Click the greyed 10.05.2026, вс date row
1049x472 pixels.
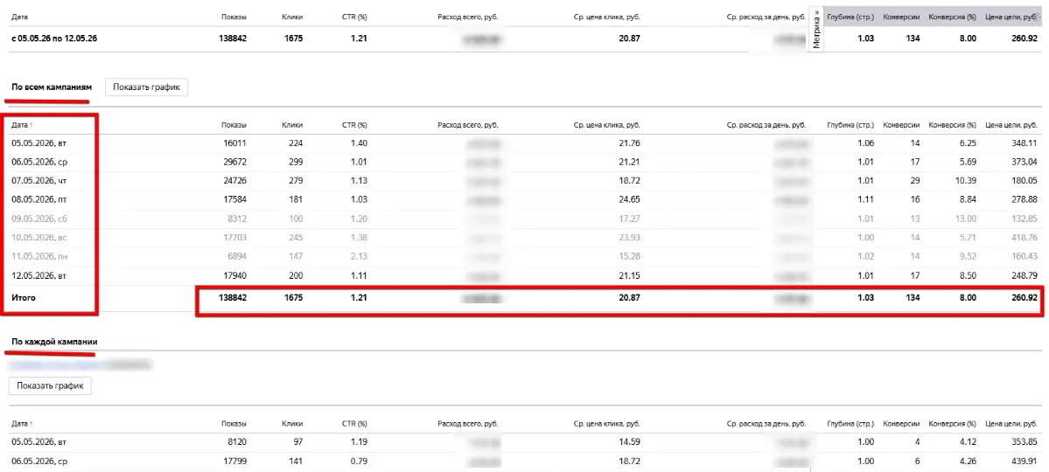(x=38, y=238)
